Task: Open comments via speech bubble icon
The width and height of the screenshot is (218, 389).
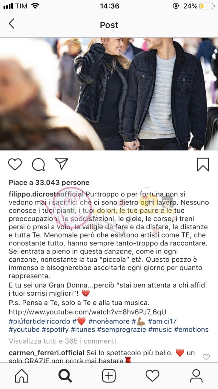Action: point(38,164)
